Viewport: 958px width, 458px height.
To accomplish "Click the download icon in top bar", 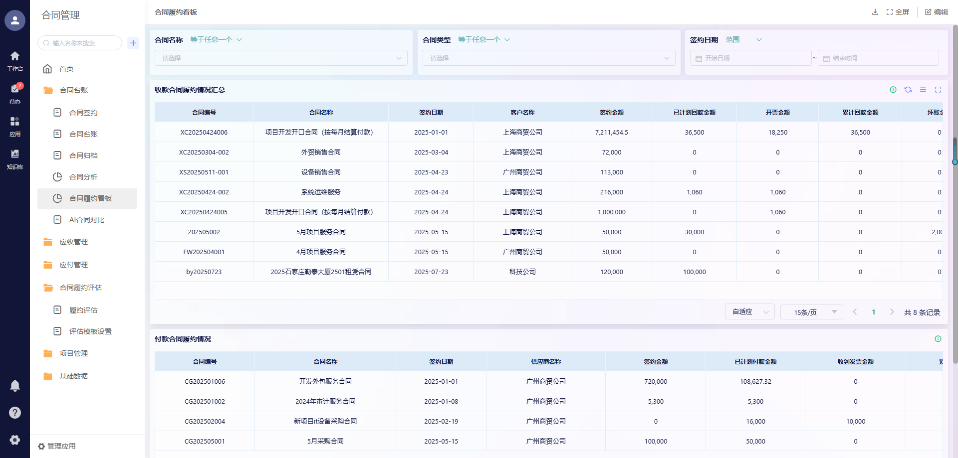I will point(875,12).
